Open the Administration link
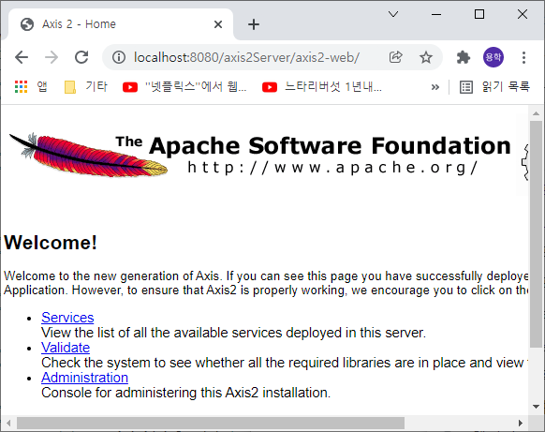The image size is (545, 432). [x=84, y=378]
